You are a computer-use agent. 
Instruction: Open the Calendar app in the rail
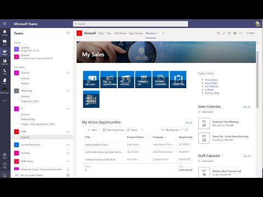5,62
